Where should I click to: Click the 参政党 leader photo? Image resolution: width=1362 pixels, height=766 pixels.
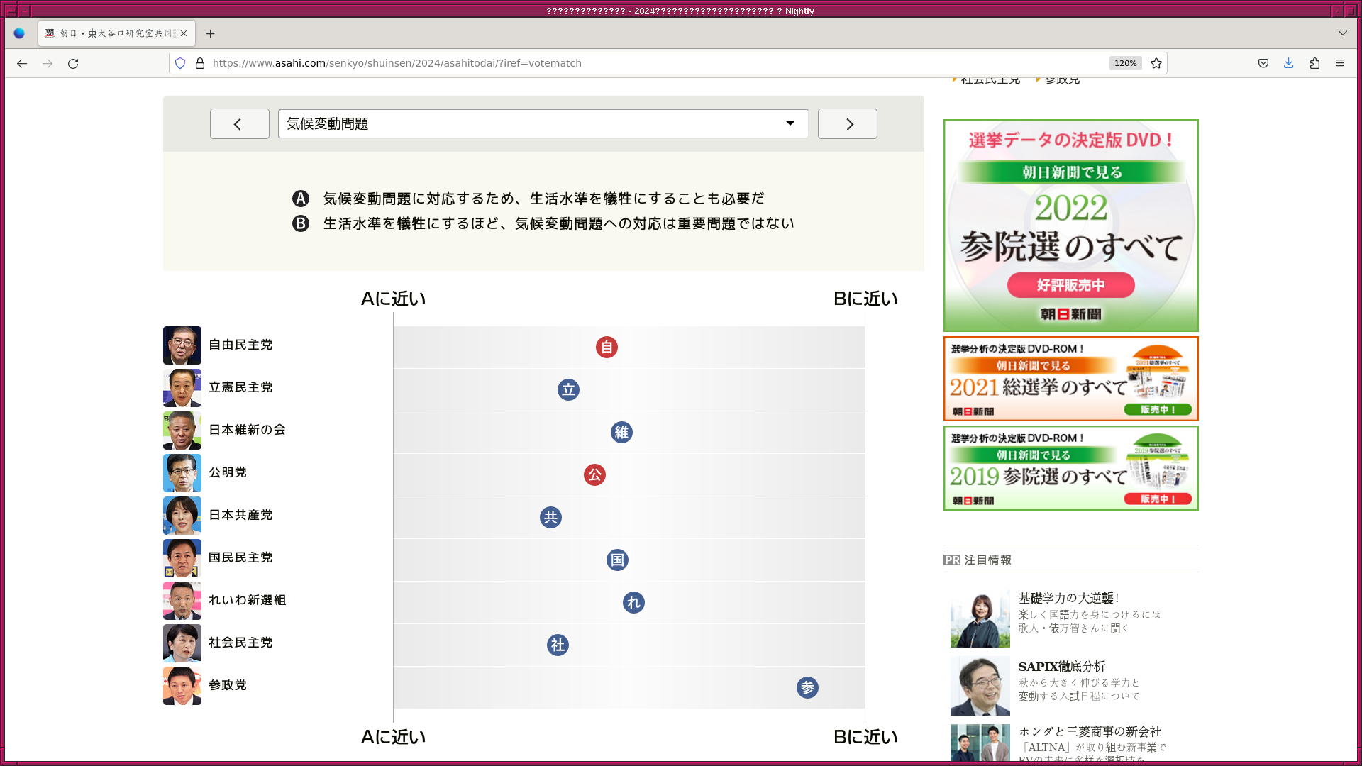tap(182, 686)
